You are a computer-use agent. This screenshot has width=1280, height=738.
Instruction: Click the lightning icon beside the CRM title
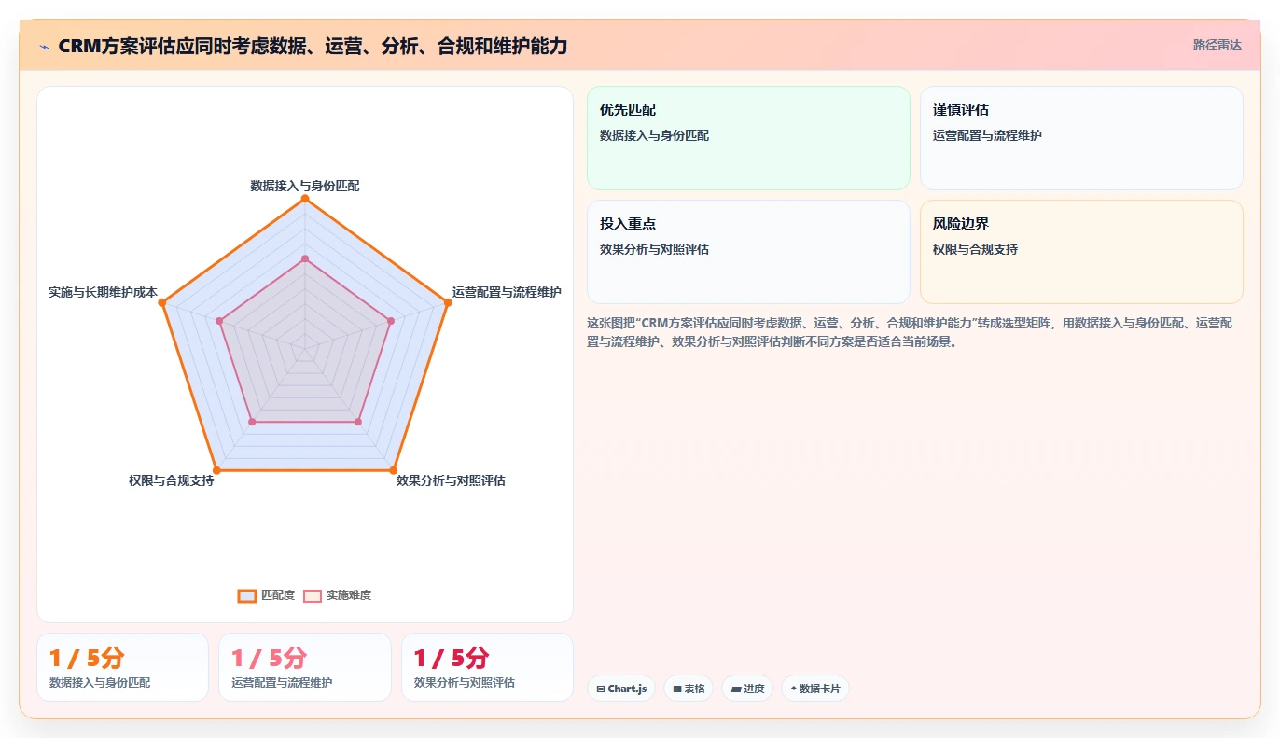45,47
